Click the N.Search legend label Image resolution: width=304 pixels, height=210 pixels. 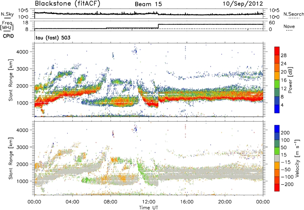point(293,14)
